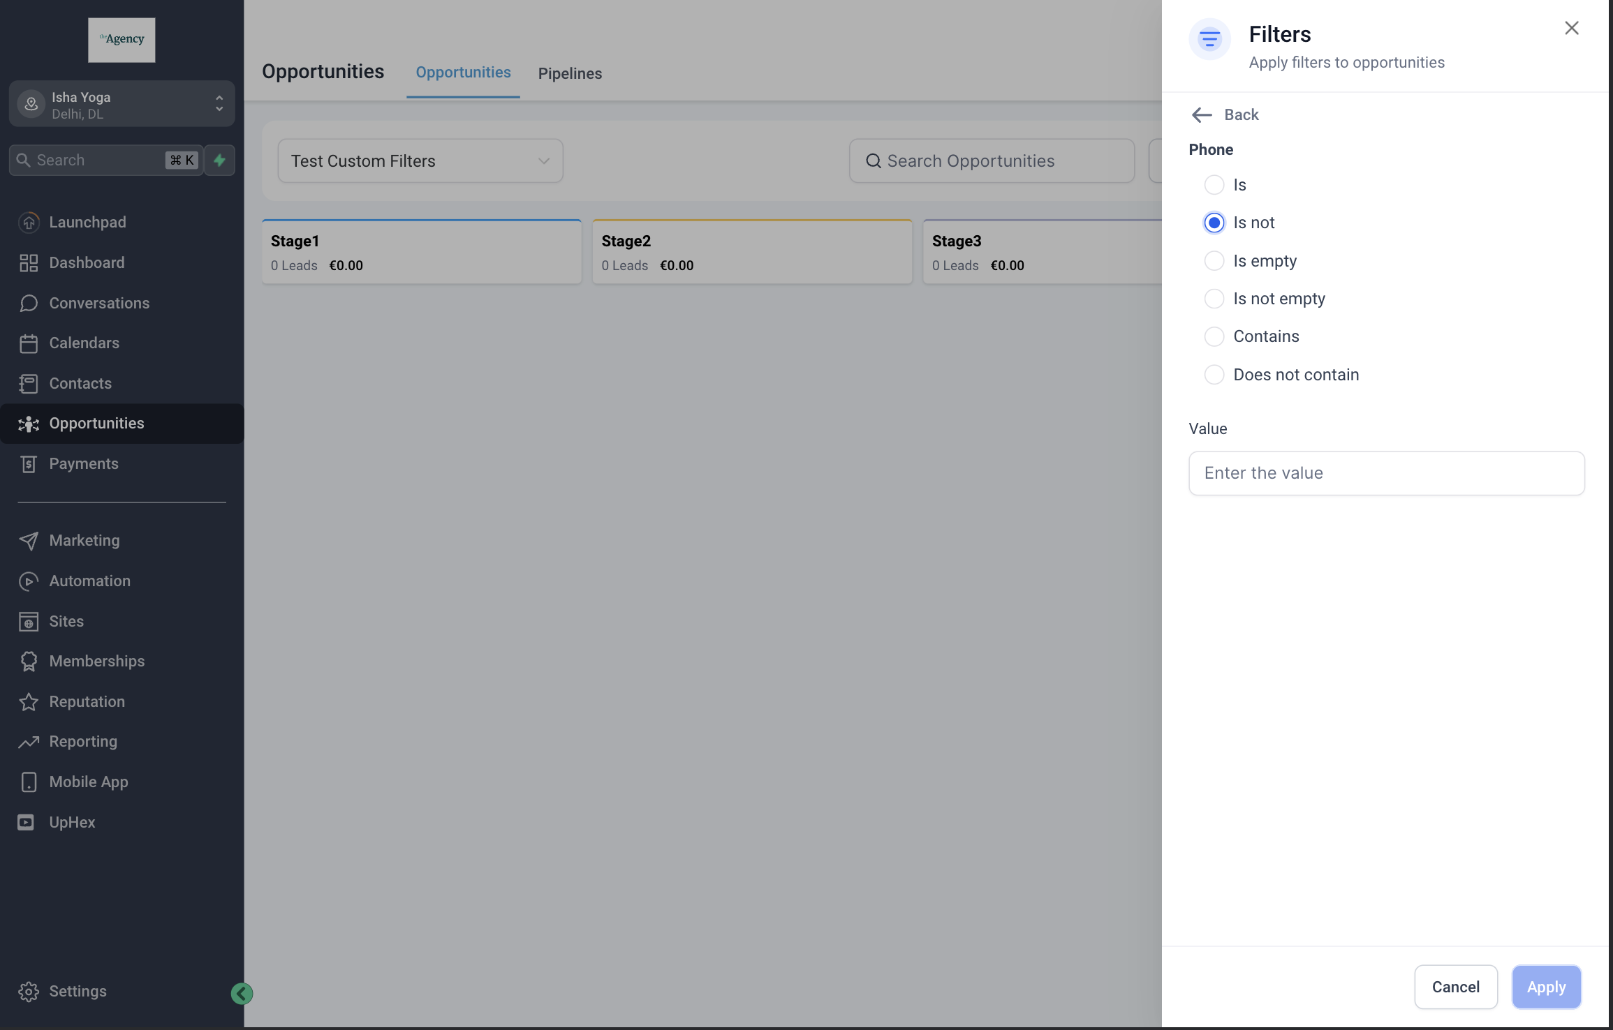This screenshot has height=1030, width=1613.
Task: Open Payments in the sidebar menu
Action: tap(84, 464)
